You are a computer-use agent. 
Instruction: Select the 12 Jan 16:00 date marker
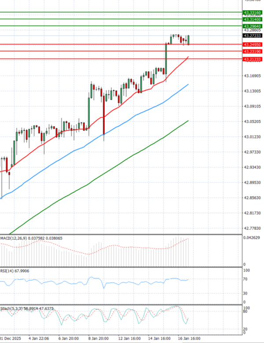(130, 339)
